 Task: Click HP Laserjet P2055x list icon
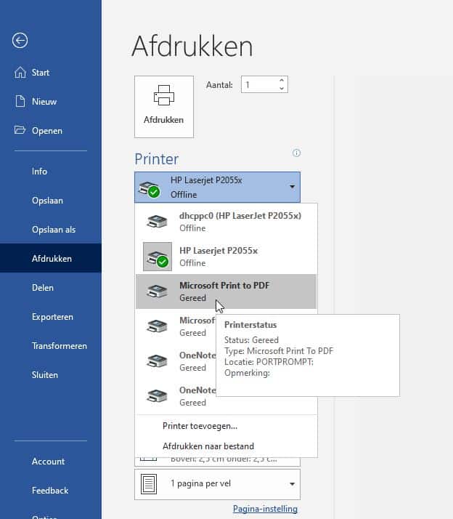(x=158, y=257)
